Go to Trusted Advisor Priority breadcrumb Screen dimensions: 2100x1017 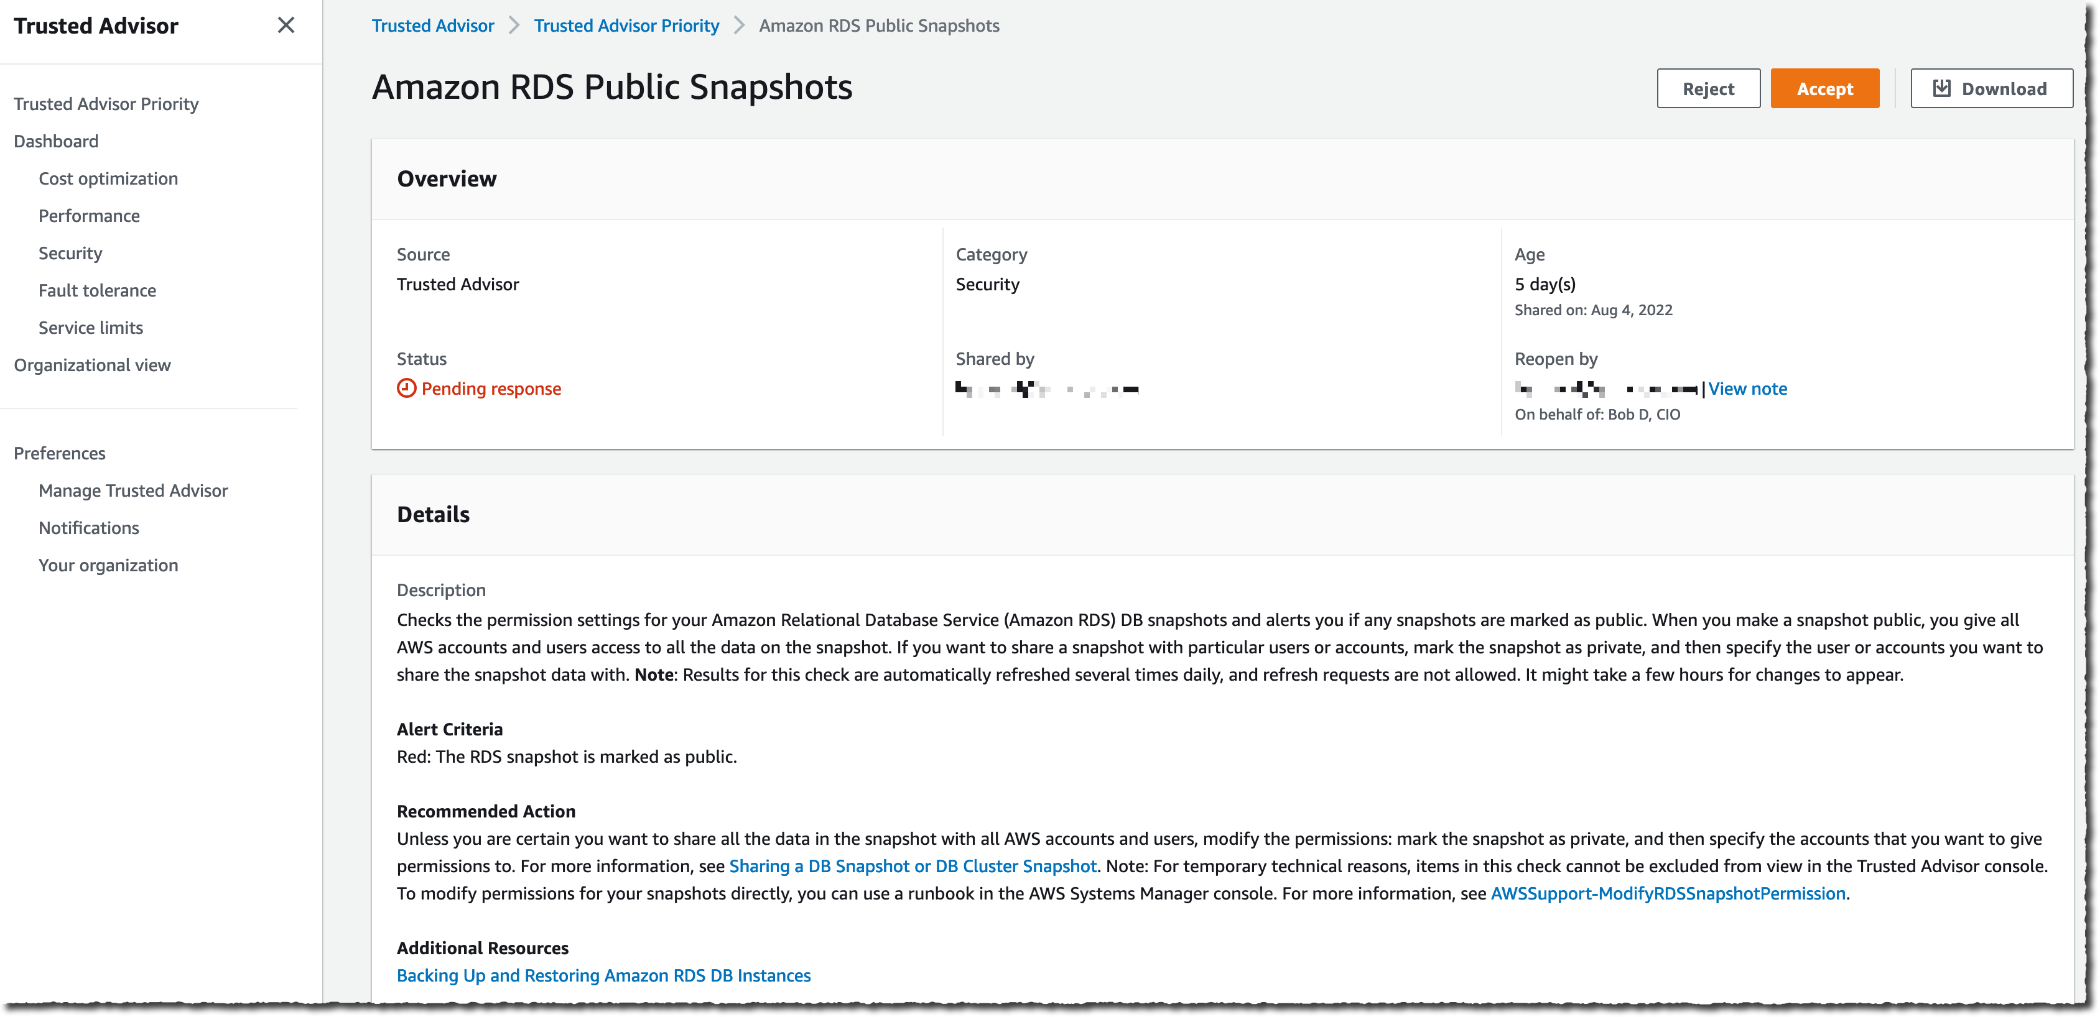click(x=626, y=25)
